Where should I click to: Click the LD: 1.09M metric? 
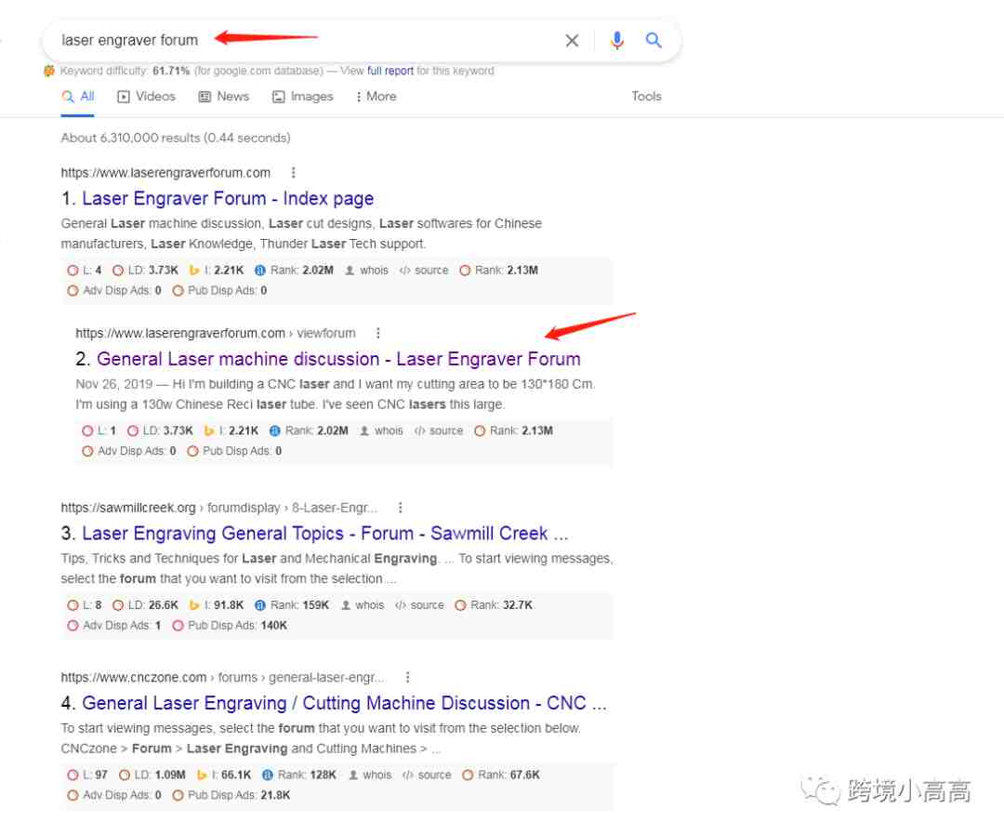coord(152,775)
